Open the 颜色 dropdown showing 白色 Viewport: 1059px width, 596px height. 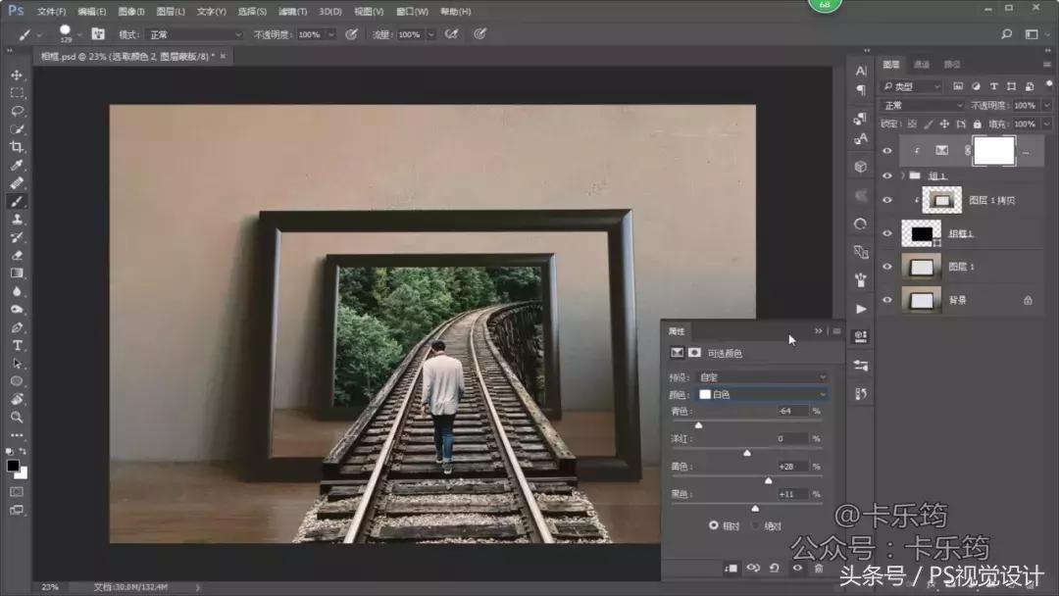point(762,394)
